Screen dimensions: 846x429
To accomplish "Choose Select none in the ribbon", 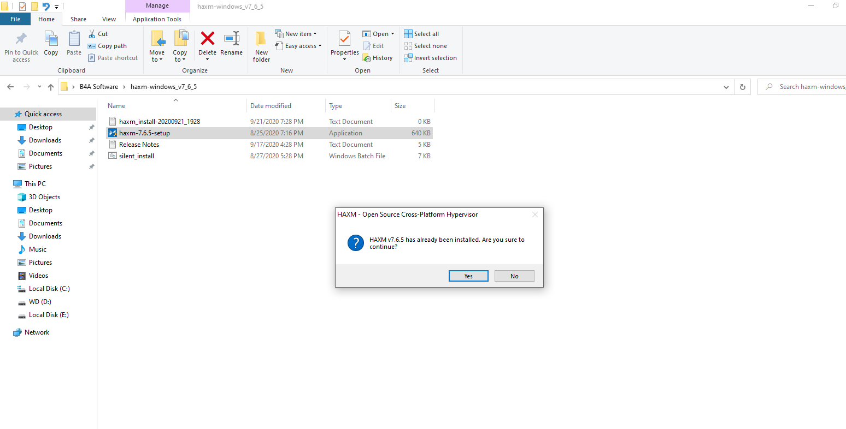I will 425,46.
